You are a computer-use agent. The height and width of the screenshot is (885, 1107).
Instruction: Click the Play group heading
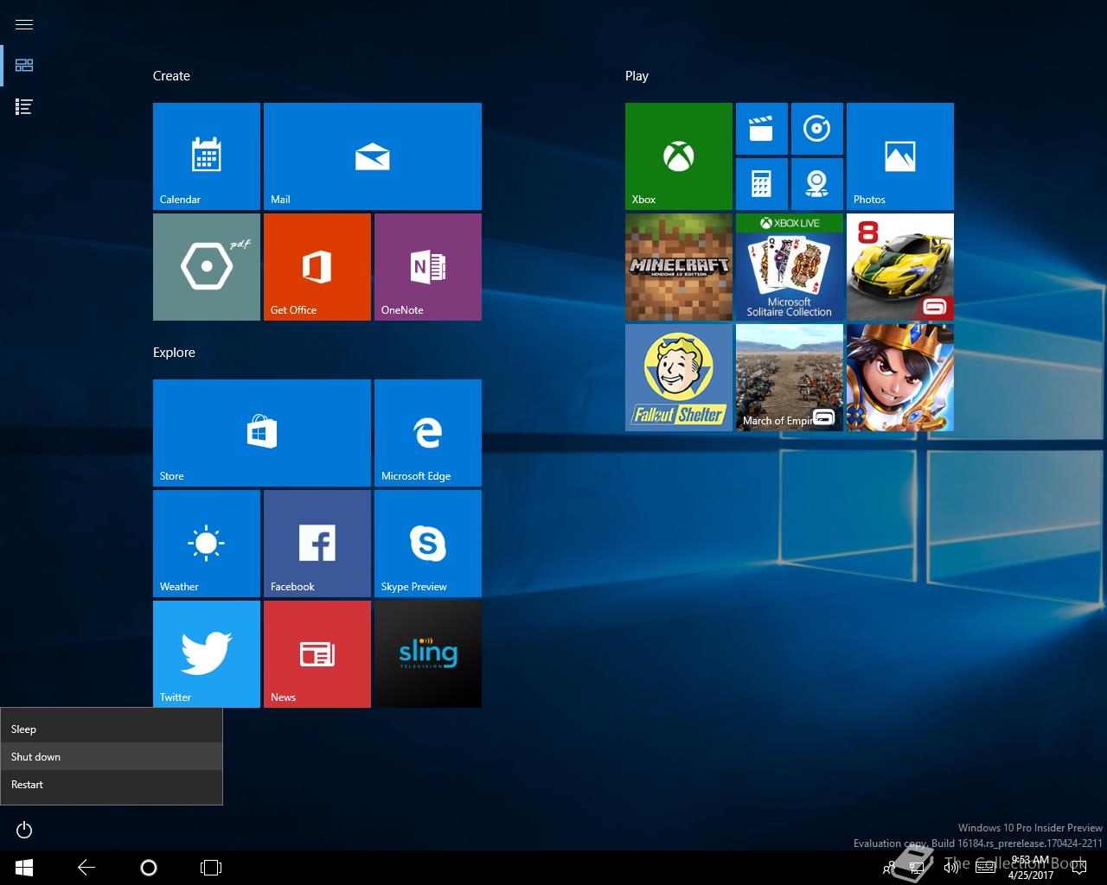point(637,76)
